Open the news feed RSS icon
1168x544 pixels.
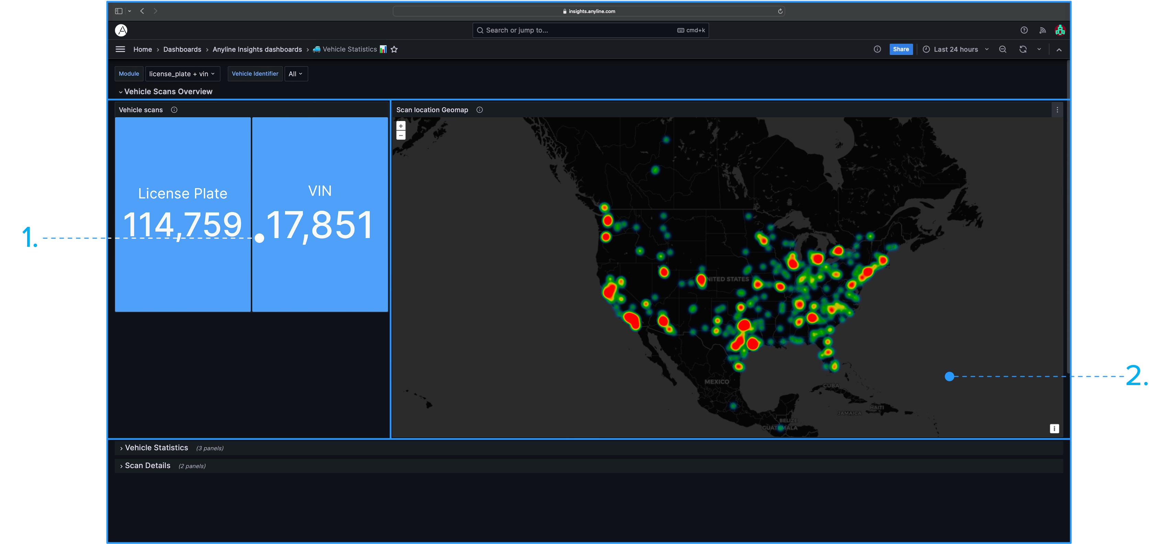click(x=1042, y=30)
